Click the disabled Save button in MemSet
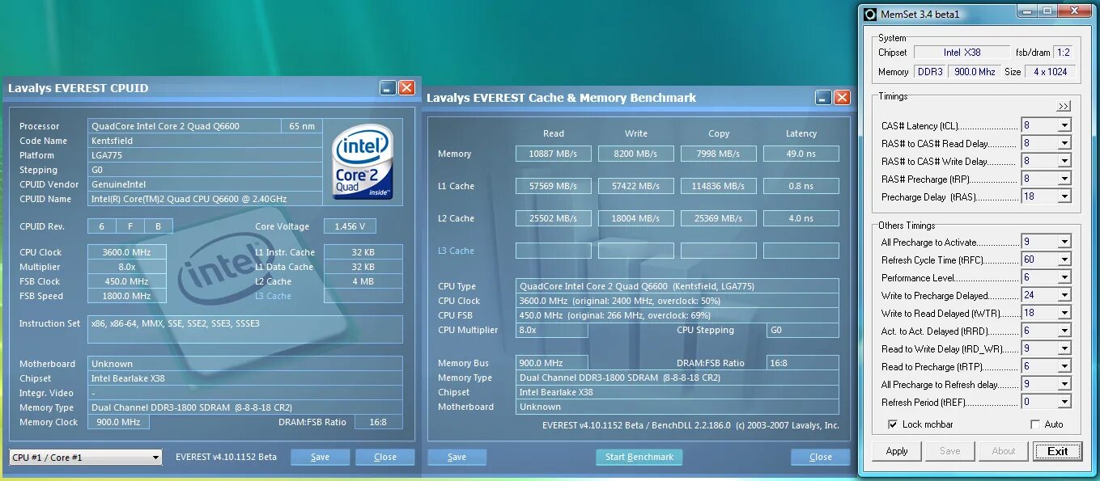The image size is (1100, 481). tap(950, 451)
